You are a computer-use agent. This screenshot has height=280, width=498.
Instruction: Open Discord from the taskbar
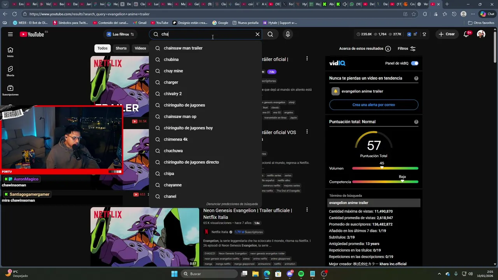click(x=290, y=274)
